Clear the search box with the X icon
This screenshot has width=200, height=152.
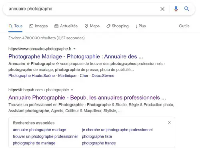point(162,9)
